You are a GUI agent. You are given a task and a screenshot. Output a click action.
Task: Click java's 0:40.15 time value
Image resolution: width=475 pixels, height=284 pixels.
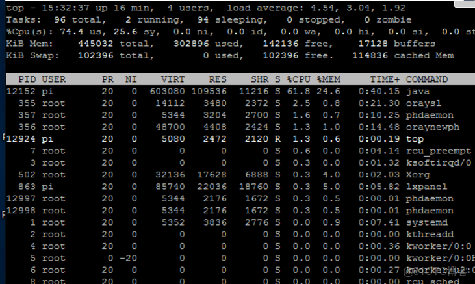[379, 91]
